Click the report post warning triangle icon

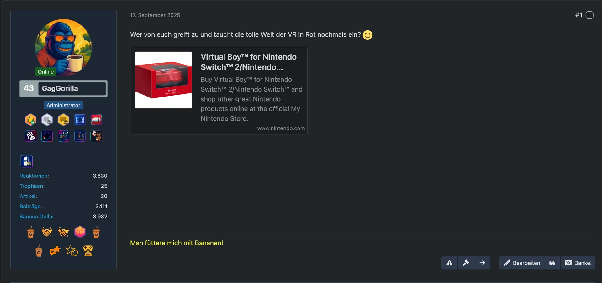pos(449,263)
